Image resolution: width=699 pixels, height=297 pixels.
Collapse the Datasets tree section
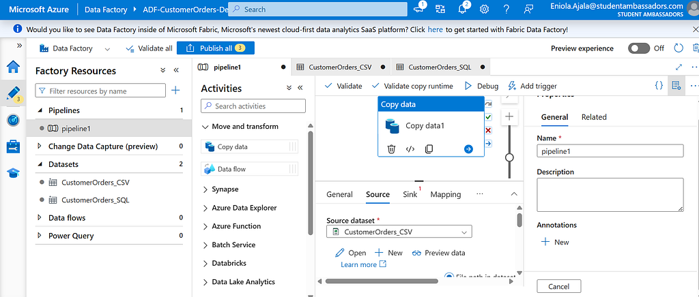click(x=40, y=164)
